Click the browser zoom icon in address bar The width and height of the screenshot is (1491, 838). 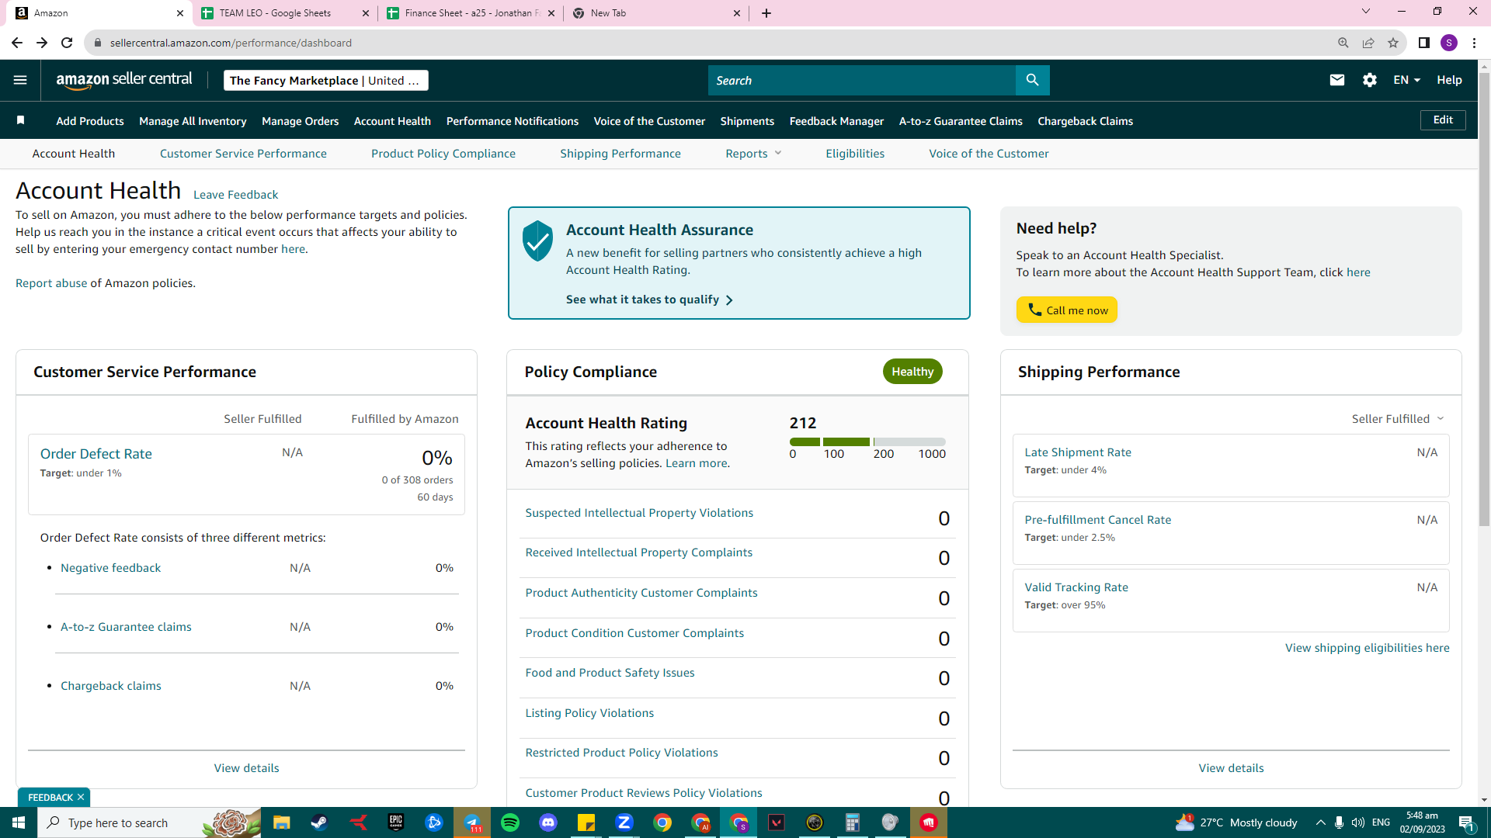point(1343,43)
